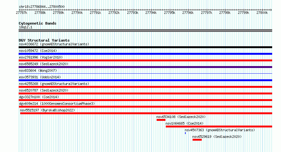Open nsv4507363 gnomADStructuralVariants label
Image resolution: width=281 pixels, height=152 pixels.
[220, 130]
